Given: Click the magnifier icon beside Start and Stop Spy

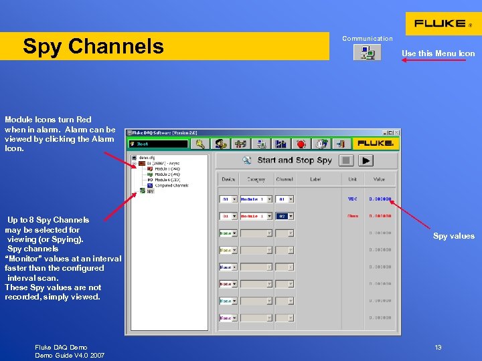Looking at the screenshot, I should pos(246,160).
